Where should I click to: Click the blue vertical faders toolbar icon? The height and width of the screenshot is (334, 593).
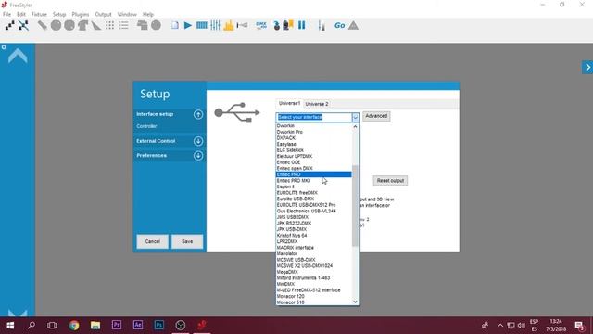click(x=215, y=25)
